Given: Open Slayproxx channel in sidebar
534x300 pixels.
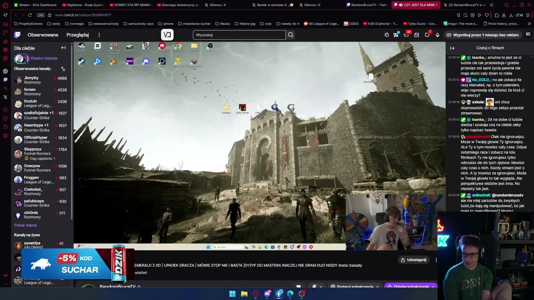Looking at the screenshot, I should [x=42, y=153].
